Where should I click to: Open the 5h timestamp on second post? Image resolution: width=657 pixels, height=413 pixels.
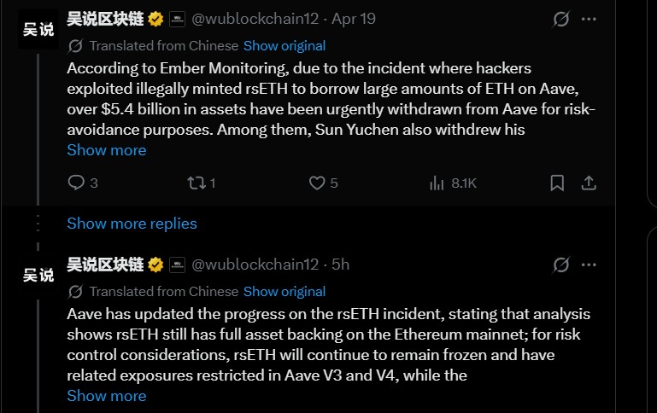(341, 265)
